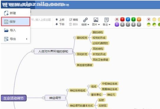This screenshot has width=160, height=109.
Task: Select the 神经系统组成 node
Action: pyautogui.click(x=77, y=90)
